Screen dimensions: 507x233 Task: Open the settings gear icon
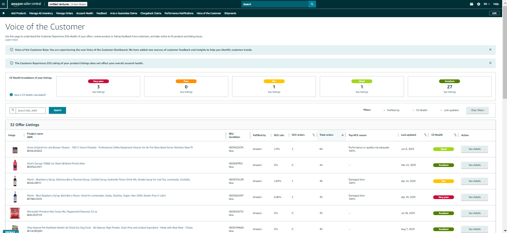(x=479, y=4)
